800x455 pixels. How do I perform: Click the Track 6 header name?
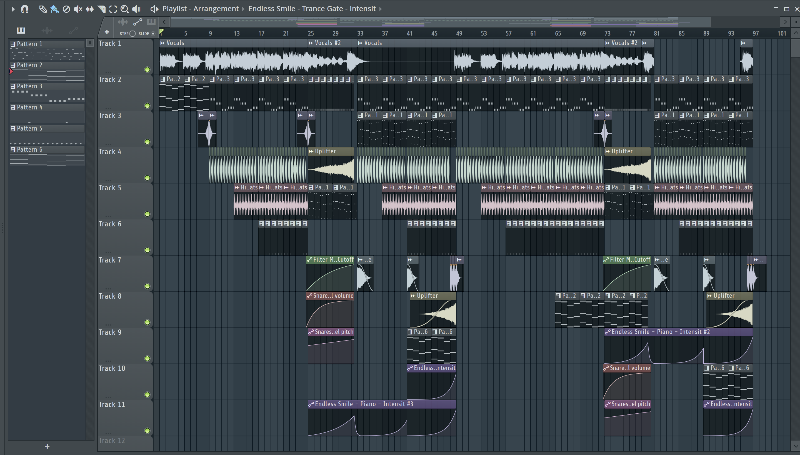coord(110,224)
